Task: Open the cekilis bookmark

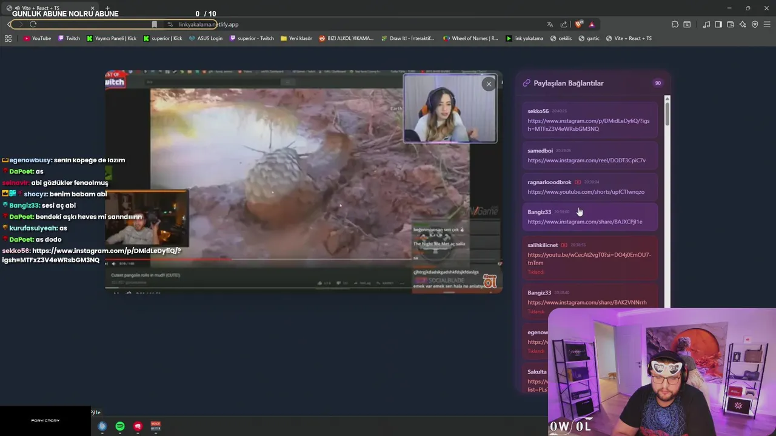Action: point(561,38)
